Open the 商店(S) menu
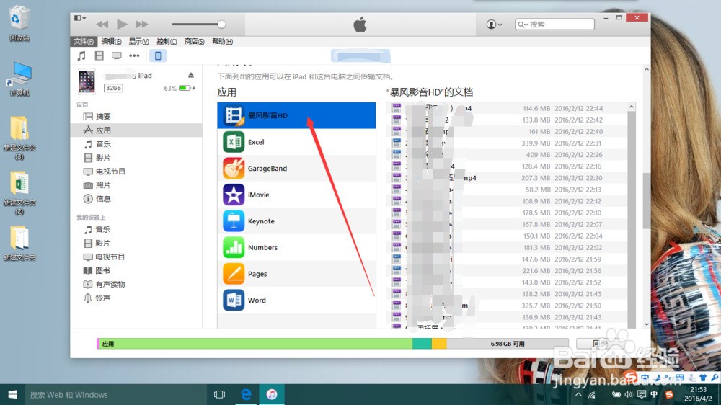 coord(194,41)
